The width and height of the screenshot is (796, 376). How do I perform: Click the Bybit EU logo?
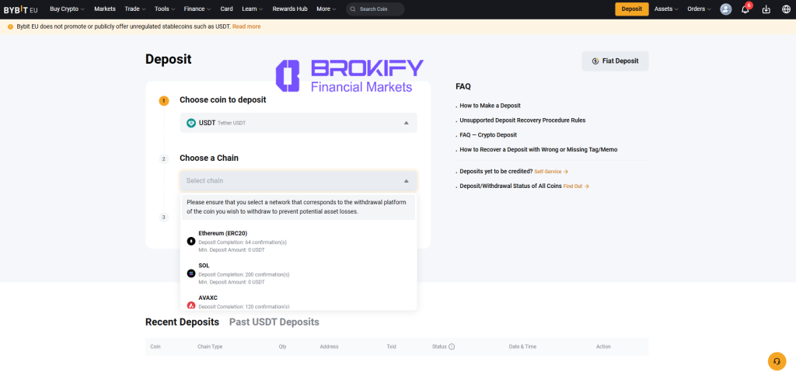(20, 9)
